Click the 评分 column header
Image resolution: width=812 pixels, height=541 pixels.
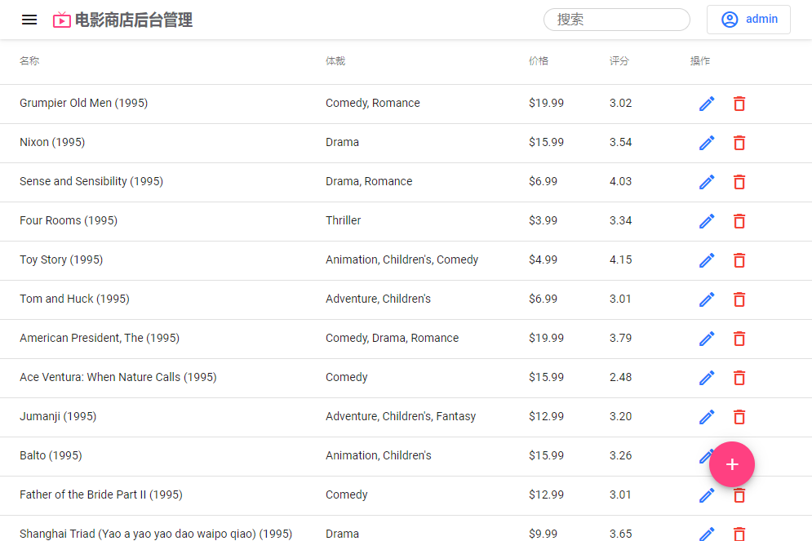[619, 61]
